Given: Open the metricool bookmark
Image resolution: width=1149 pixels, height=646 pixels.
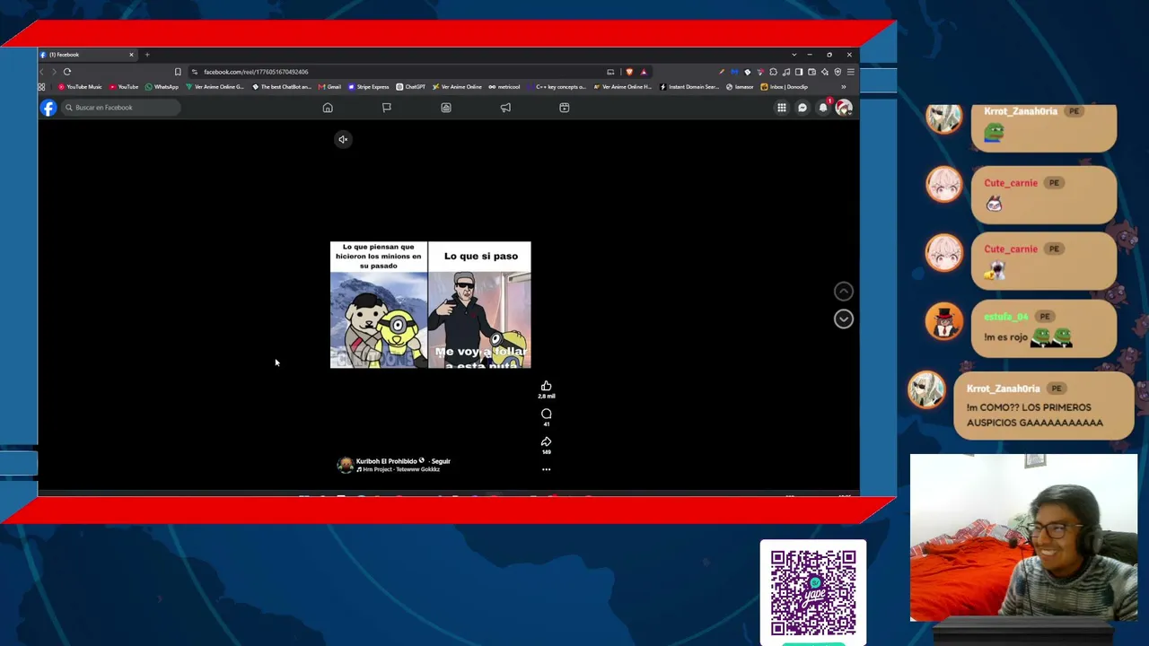Looking at the screenshot, I should tap(504, 87).
